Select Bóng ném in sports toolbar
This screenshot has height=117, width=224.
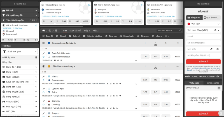143,36
